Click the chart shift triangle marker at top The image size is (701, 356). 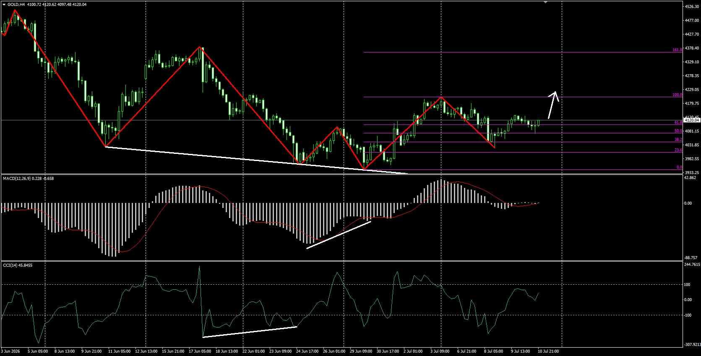[x=545, y=2]
